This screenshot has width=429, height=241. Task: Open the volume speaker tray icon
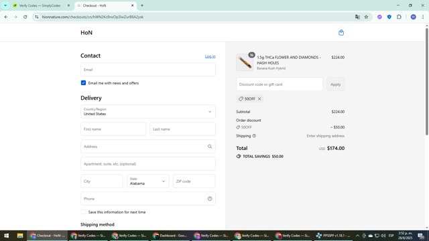[x=383, y=236]
